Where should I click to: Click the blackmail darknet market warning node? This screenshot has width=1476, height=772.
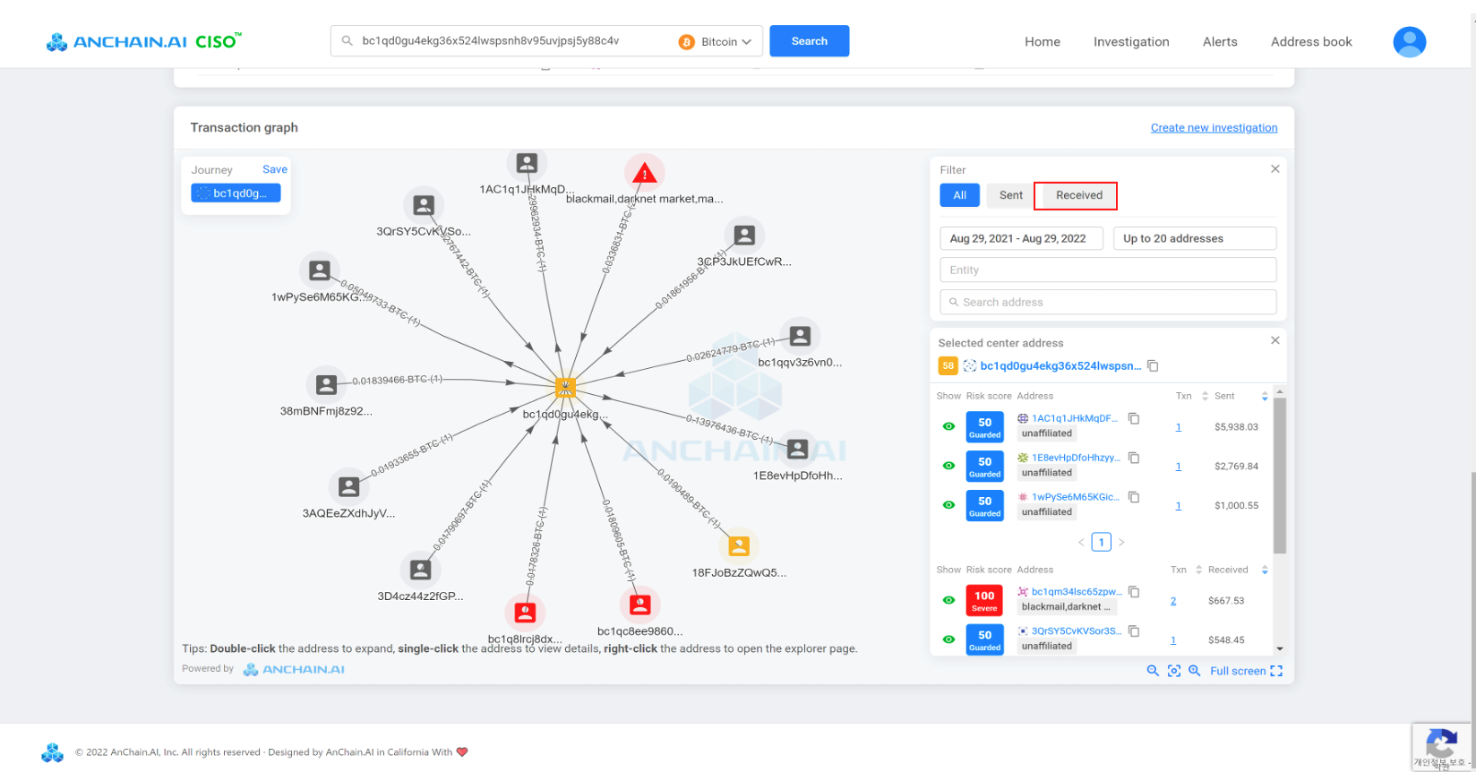[644, 172]
